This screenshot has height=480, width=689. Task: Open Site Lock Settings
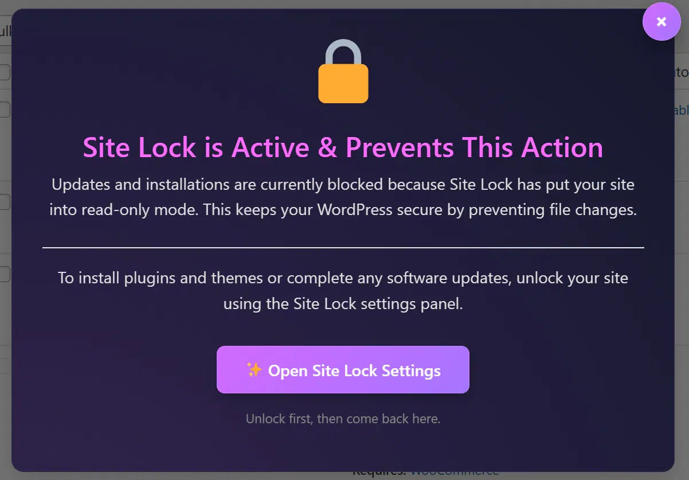point(343,370)
